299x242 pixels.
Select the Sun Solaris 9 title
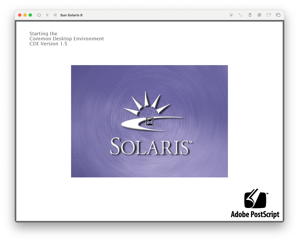[71, 15]
